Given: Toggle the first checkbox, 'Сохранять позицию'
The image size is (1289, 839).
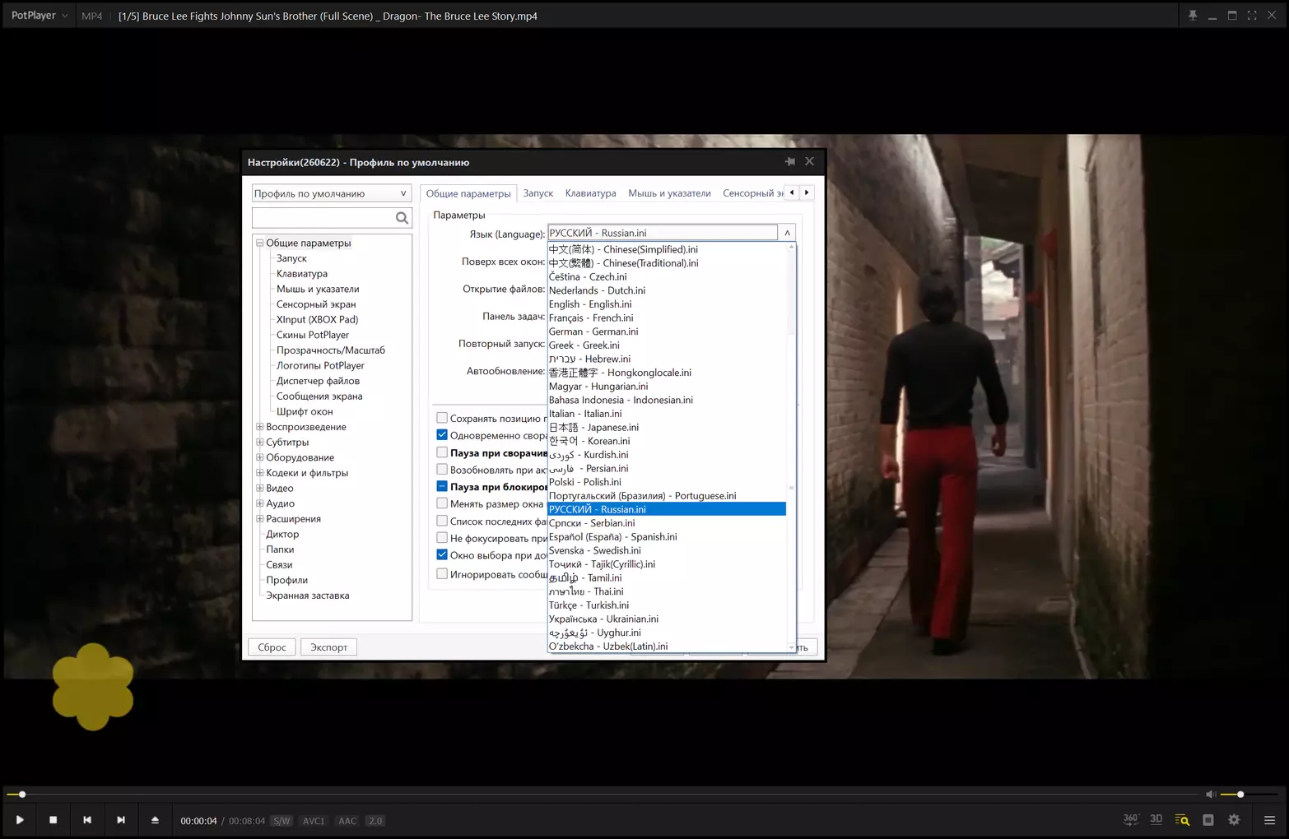Looking at the screenshot, I should click(x=442, y=418).
